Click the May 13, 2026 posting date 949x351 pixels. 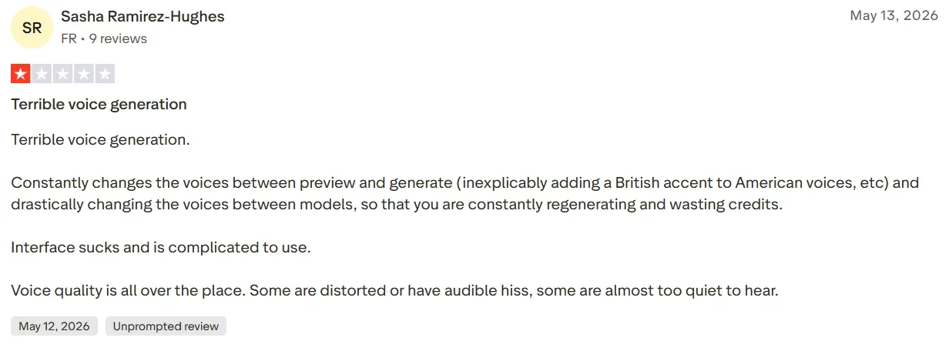click(894, 15)
